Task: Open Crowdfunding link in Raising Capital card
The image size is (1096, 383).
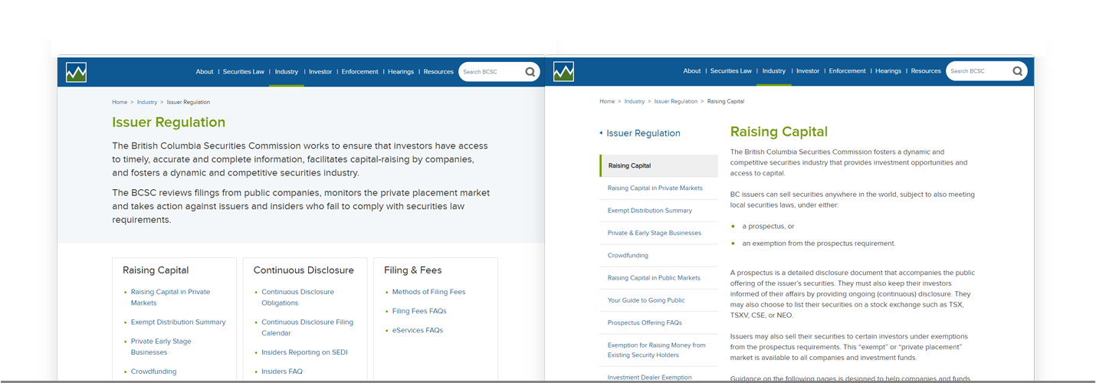Action: click(x=153, y=372)
